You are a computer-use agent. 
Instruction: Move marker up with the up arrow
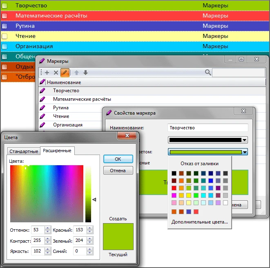tap(76, 73)
